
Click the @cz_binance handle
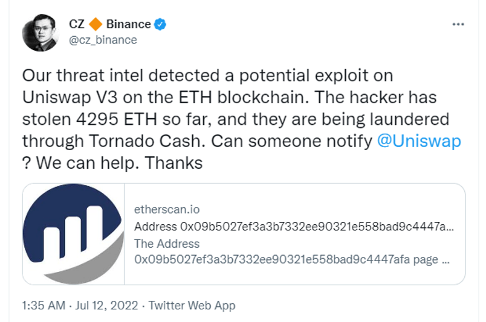103,40
